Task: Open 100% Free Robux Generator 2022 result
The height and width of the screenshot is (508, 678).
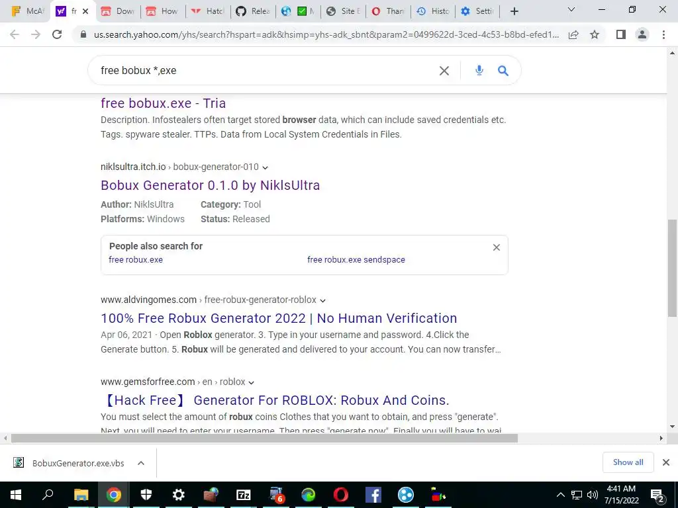Action: coord(279,318)
